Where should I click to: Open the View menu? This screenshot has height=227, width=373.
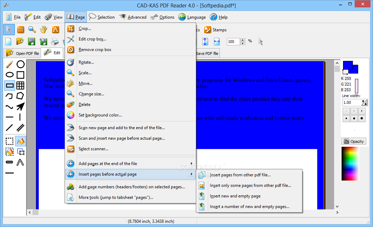[x=54, y=17]
